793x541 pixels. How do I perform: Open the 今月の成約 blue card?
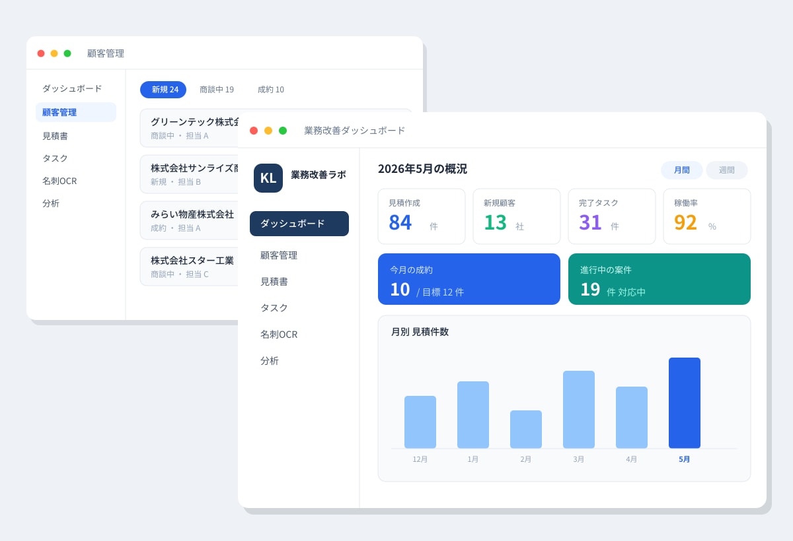469,279
